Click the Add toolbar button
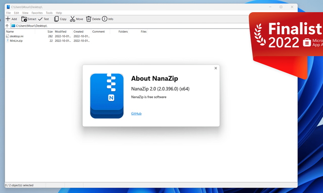Image resolution: width=323 pixels, height=193 pixels. (x=11, y=19)
